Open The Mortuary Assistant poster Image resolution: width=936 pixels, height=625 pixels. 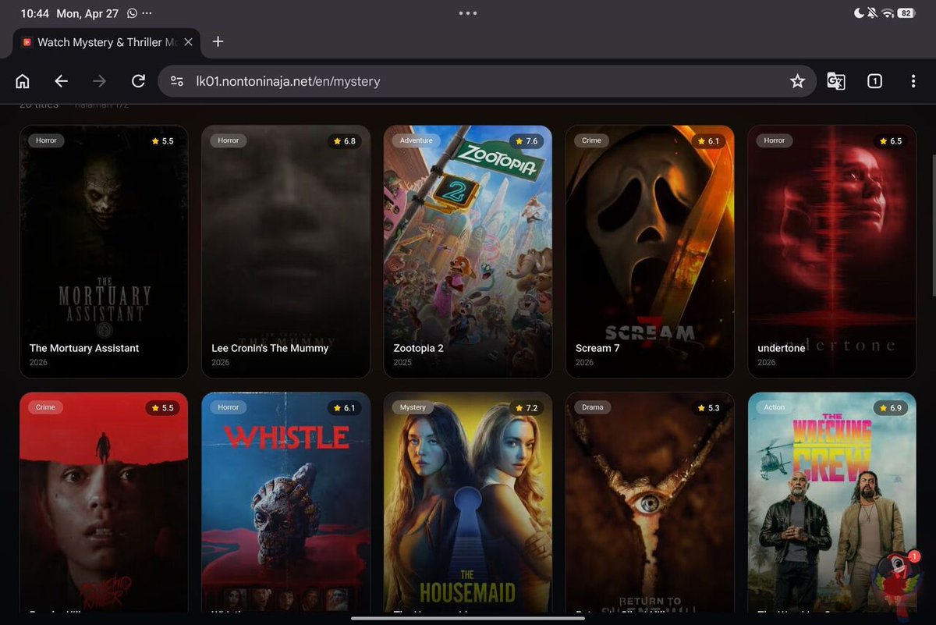click(104, 251)
